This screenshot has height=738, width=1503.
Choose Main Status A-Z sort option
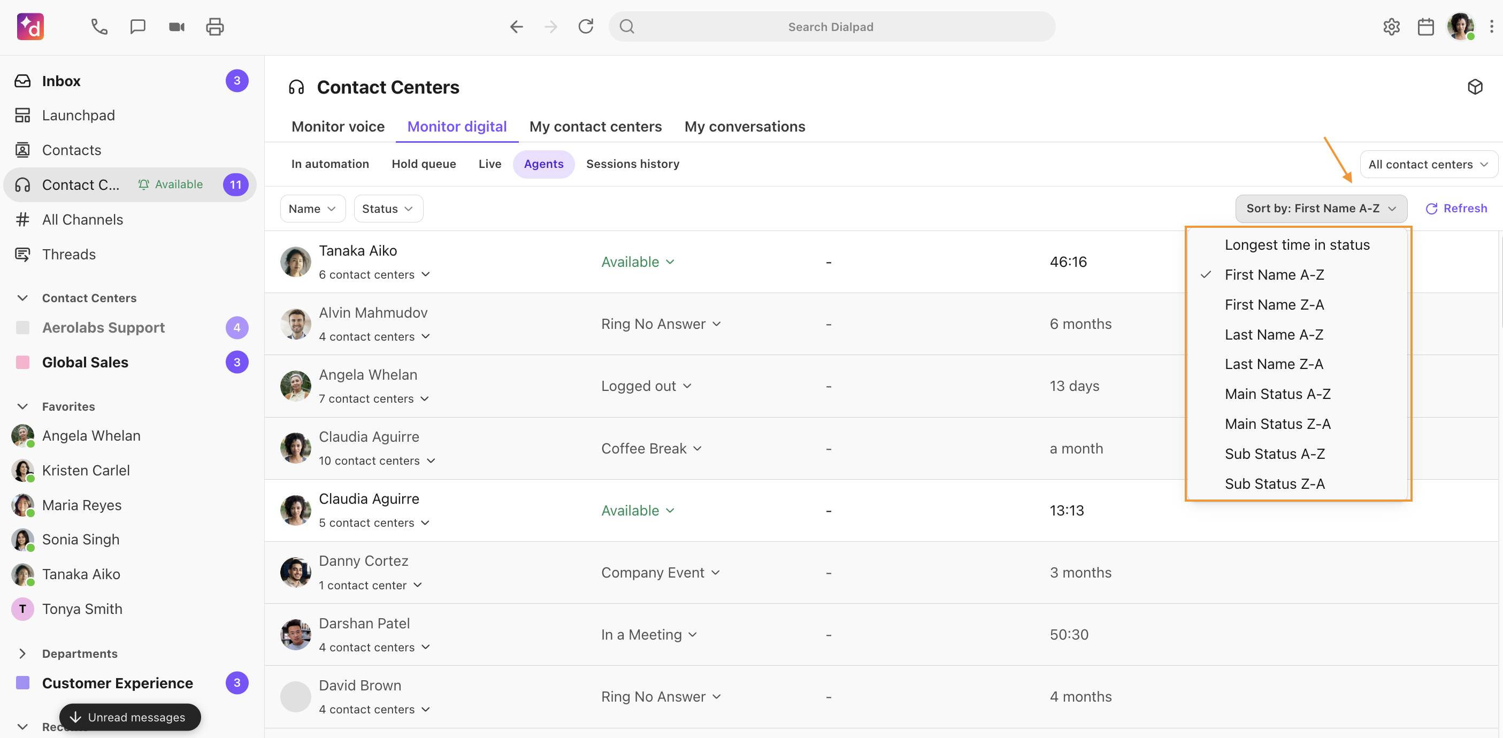tap(1298, 394)
